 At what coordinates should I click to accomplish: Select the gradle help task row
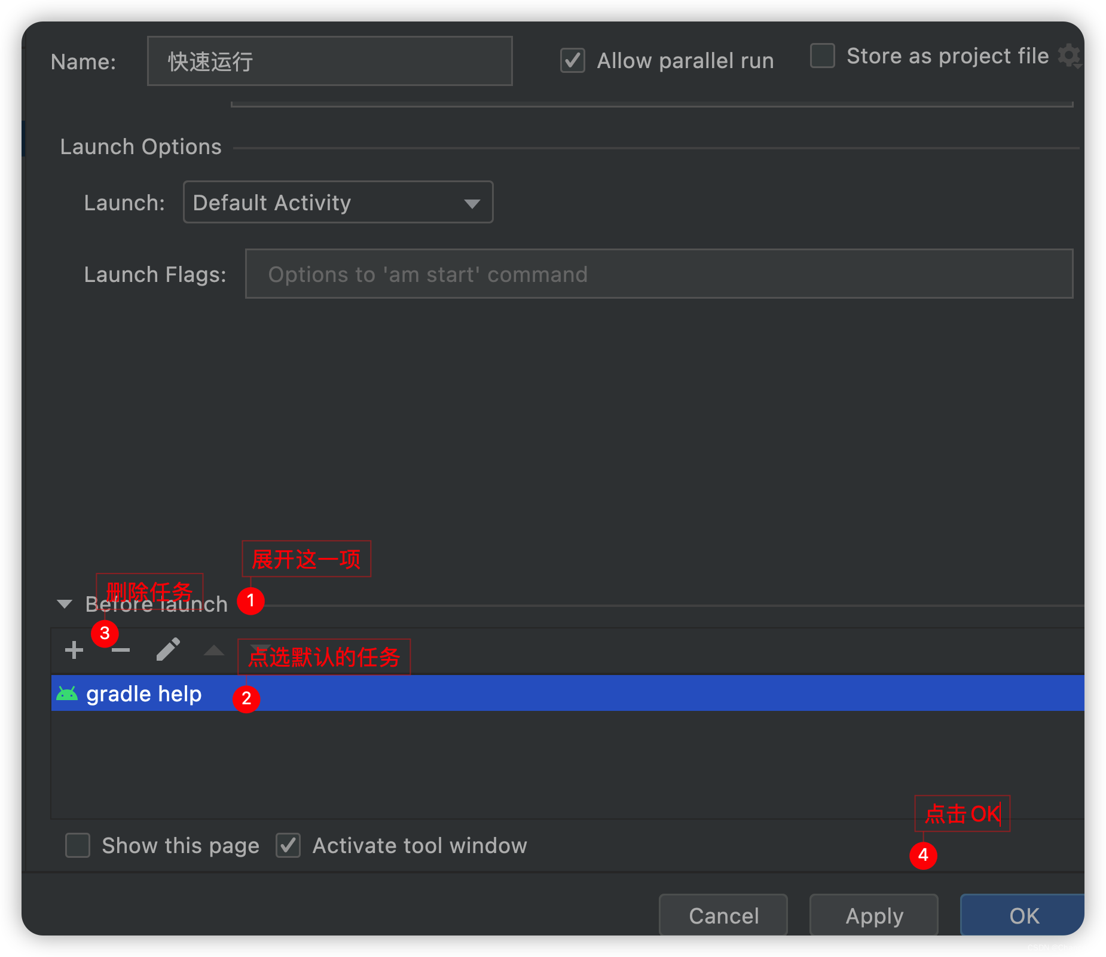tap(567, 694)
